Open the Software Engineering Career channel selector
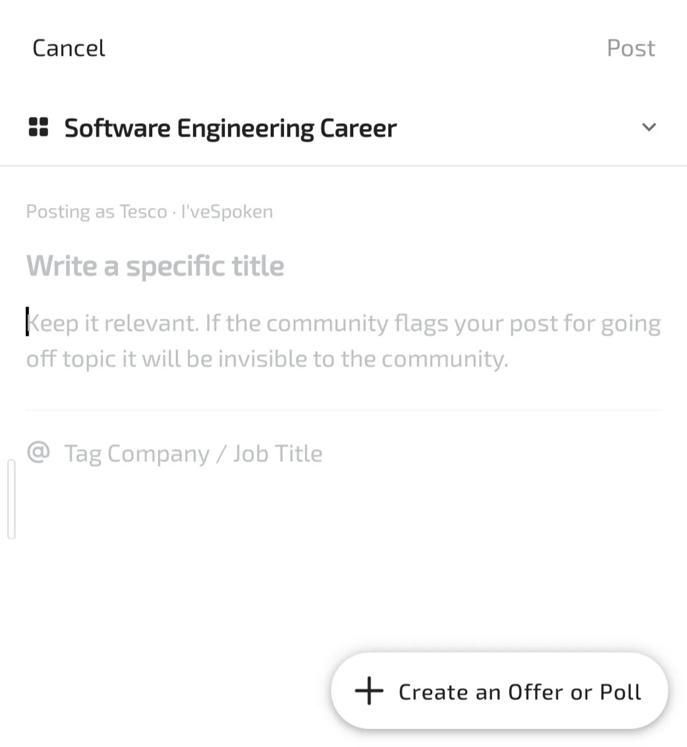Viewport: 687px width, 747px height. point(229,128)
